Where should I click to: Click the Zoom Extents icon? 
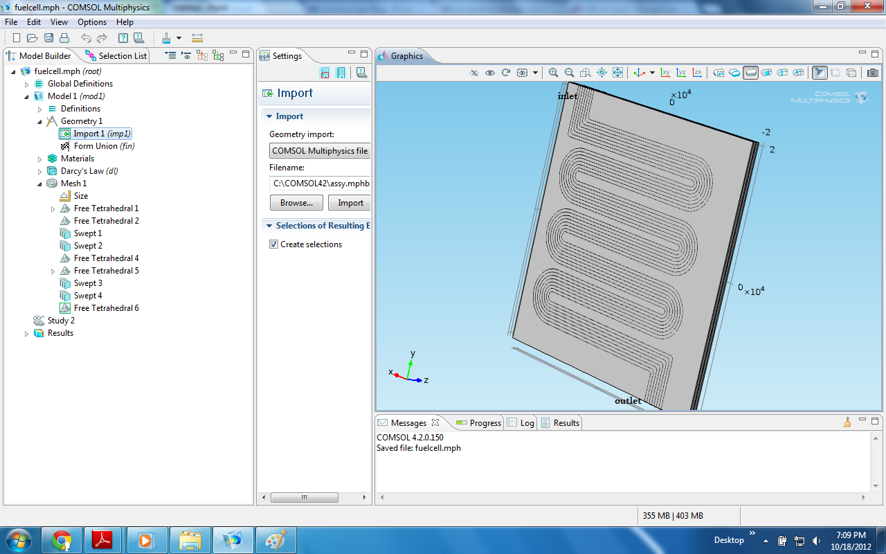coord(617,73)
